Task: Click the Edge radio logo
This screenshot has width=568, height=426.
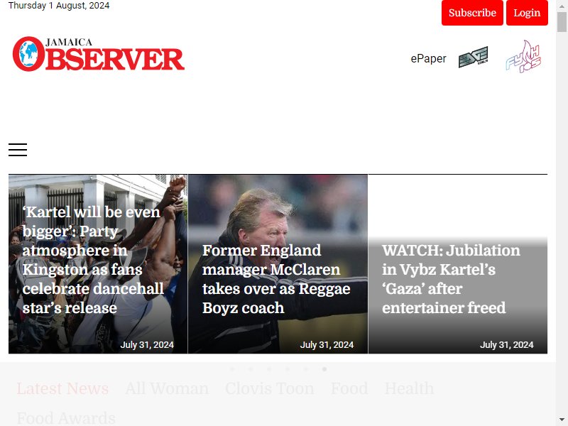Action: pyautogui.click(x=473, y=57)
